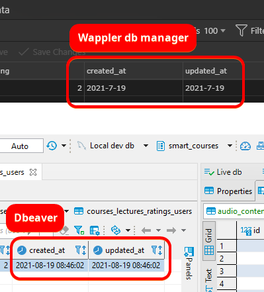The width and height of the screenshot is (264, 292).
Task: Open the back history dropdown arrow
Action: pyautogui.click(x=158, y=230)
